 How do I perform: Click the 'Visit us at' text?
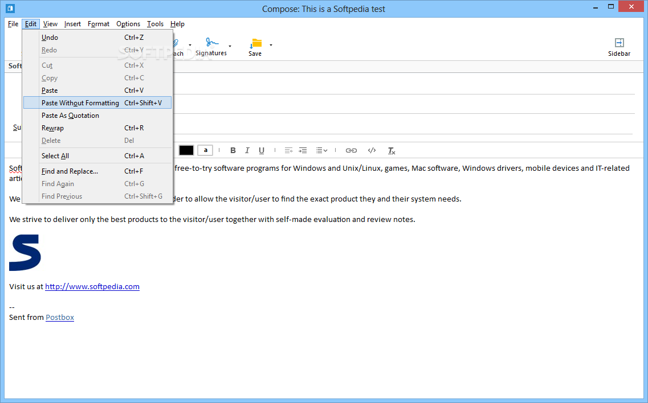26,286
